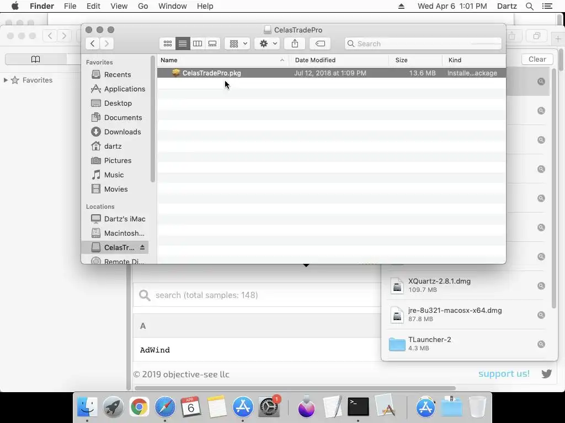Eject the CelasTradePro volume
Image resolution: width=565 pixels, height=423 pixels.
pyautogui.click(x=142, y=247)
